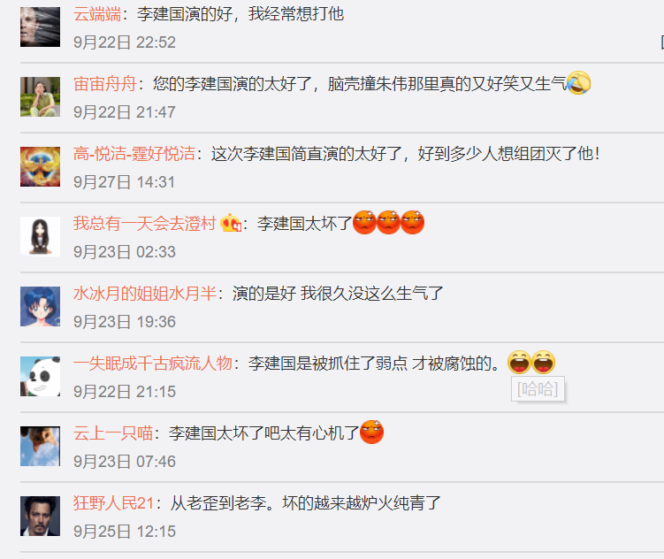Click username link 我总有一天会去澄村
This screenshot has width=664, height=559.
pyautogui.click(x=145, y=224)
